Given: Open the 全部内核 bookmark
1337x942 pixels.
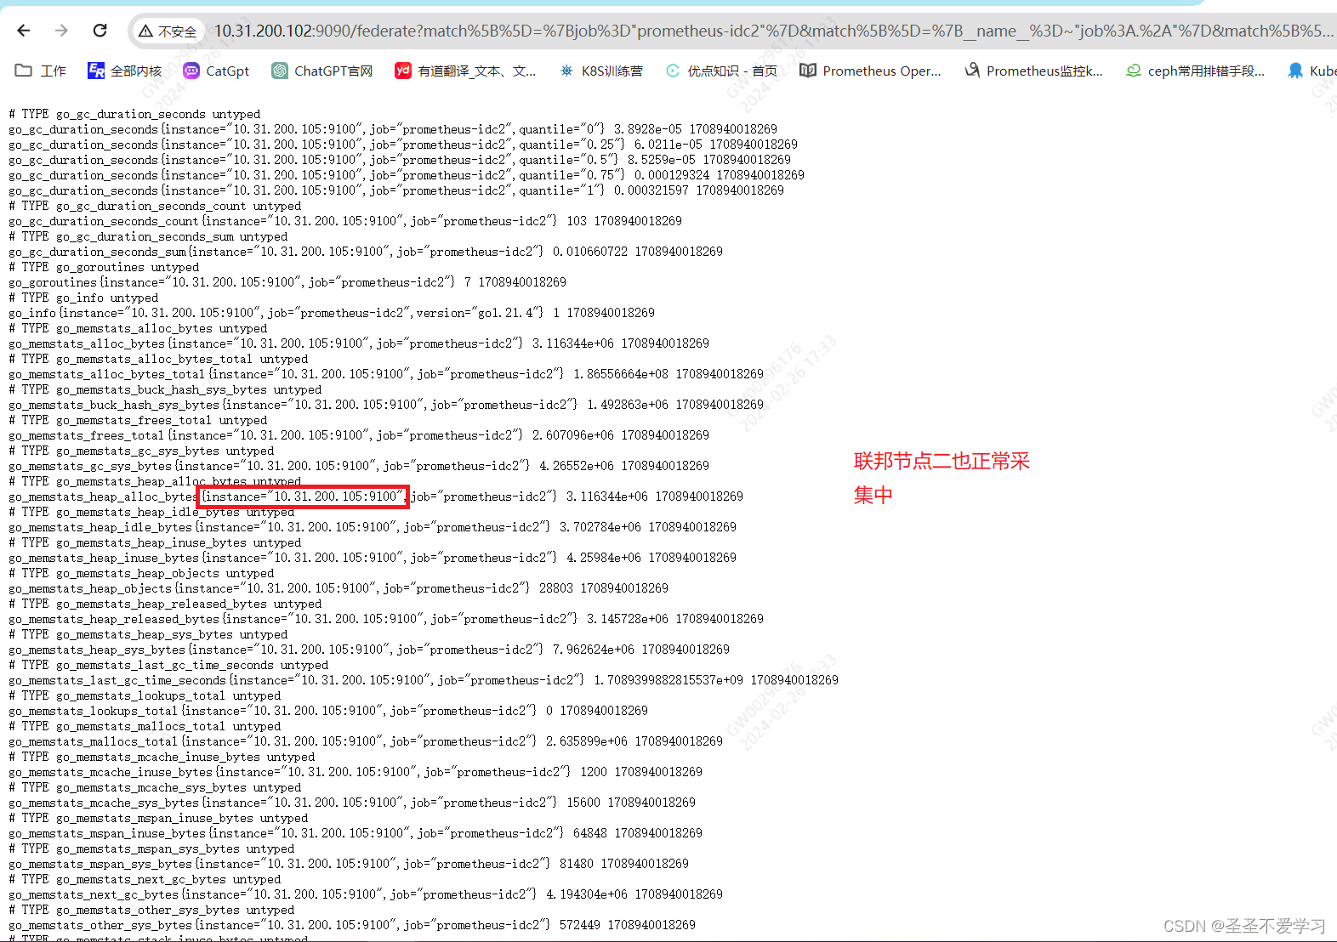Looking at the screenshot, I should [x=125, y=71].
